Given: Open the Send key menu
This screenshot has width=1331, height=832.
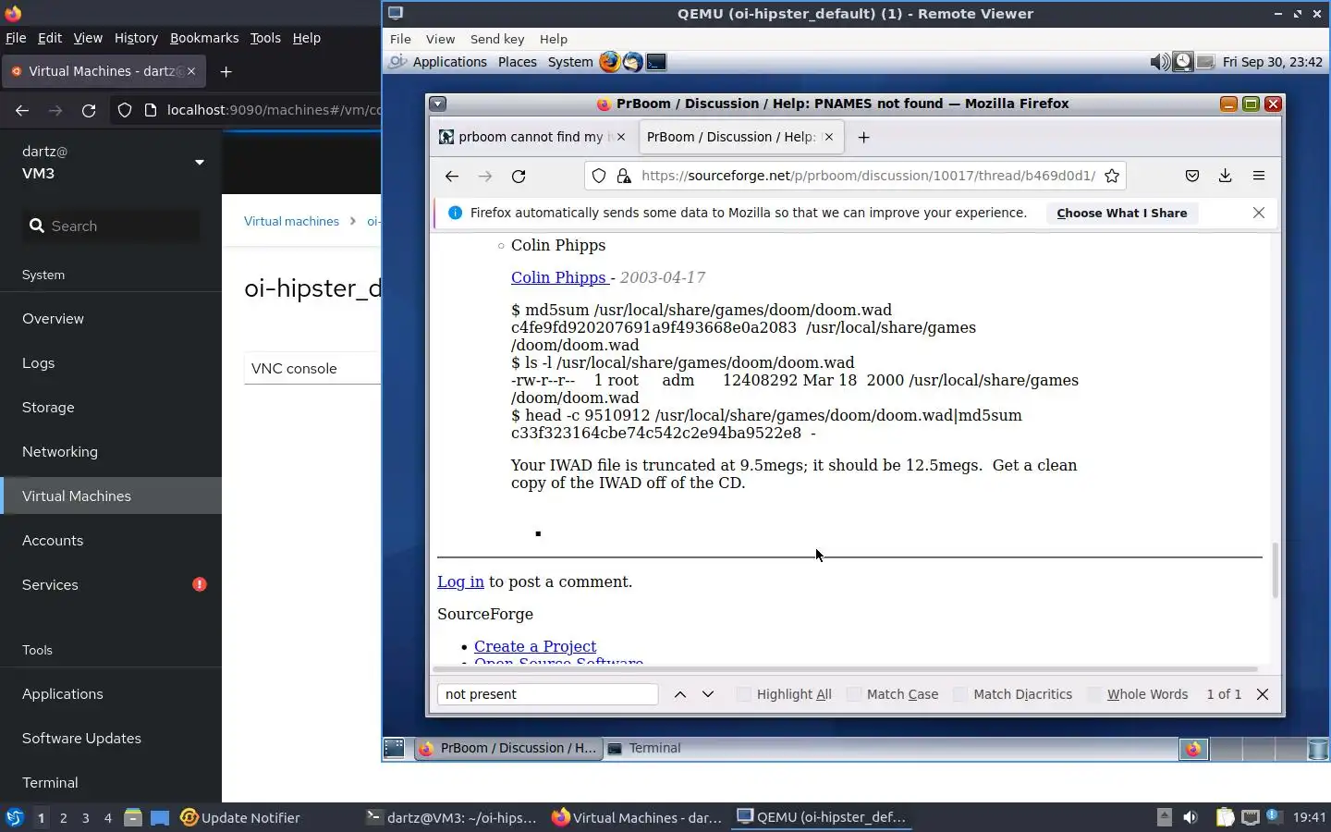Looking at the screenshot, I should [x=497, y=39].
